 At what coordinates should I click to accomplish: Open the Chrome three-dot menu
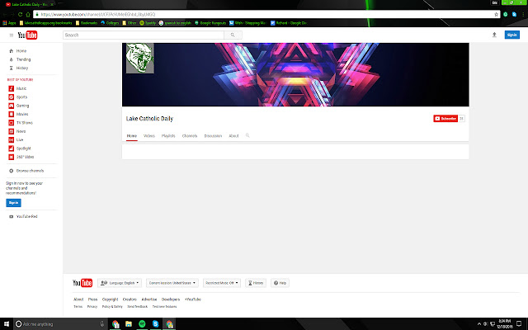(523, 15)
